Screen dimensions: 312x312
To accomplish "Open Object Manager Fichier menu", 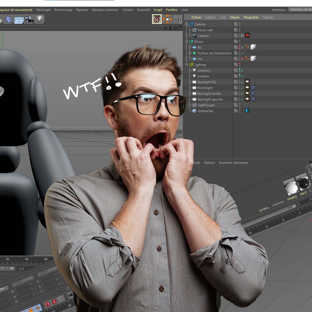I will (x=196, y=17).
